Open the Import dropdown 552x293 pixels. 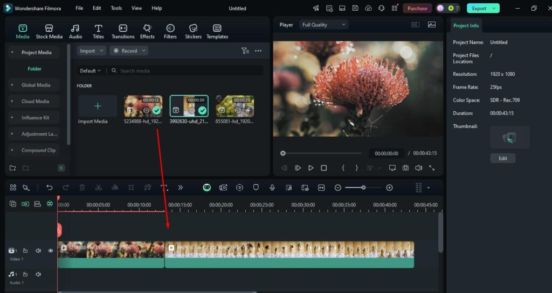click(x=91, y=51)
